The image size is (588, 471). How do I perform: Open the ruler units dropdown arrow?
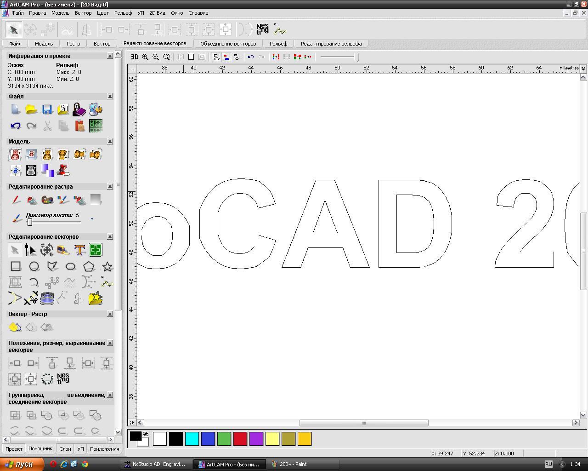point(583,68)
